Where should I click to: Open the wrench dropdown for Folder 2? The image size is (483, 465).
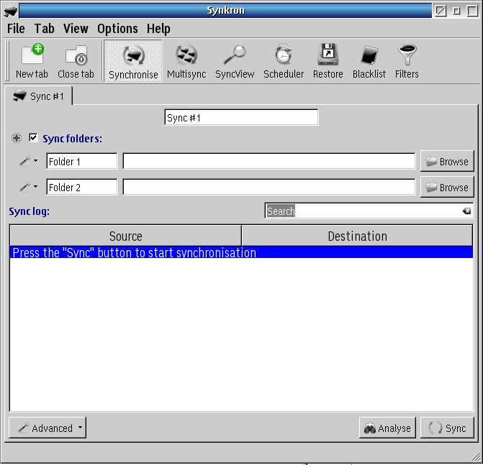click(29, 187)
